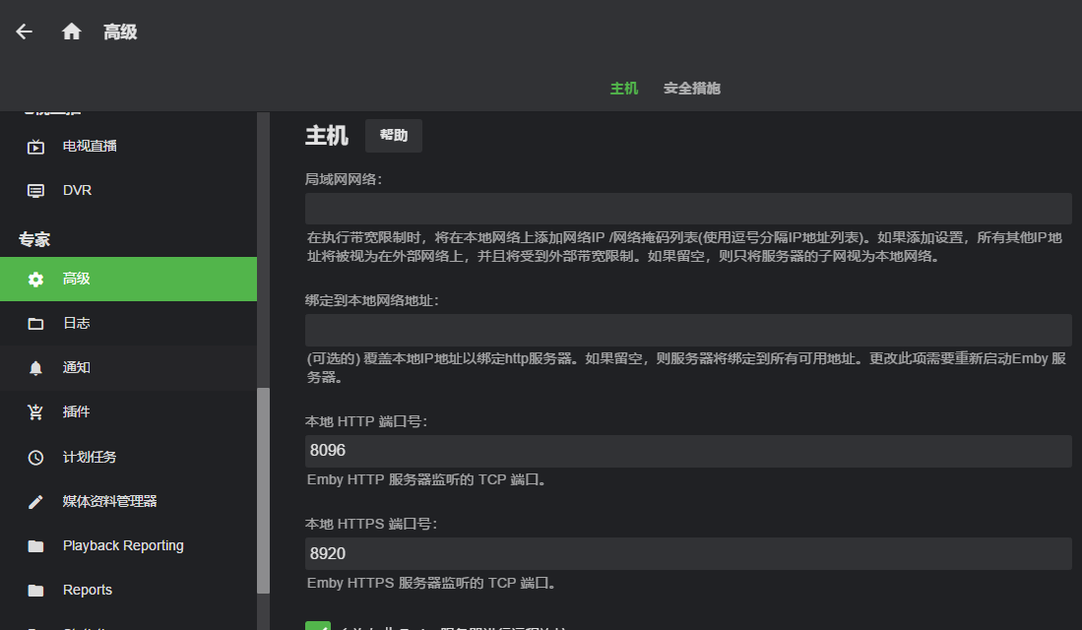Open 计划任务 clock icon
The height and width of the screenshot is (630, 1082).
click(36, 458)
